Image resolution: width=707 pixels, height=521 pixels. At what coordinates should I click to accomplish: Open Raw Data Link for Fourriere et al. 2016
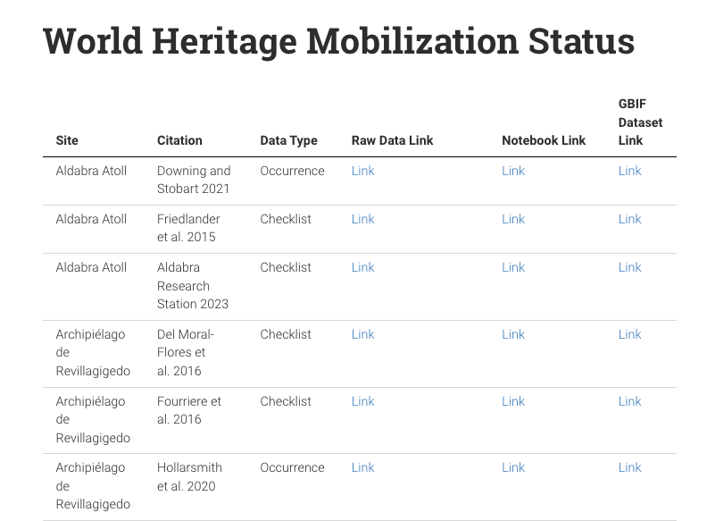(x=362, y=401)
